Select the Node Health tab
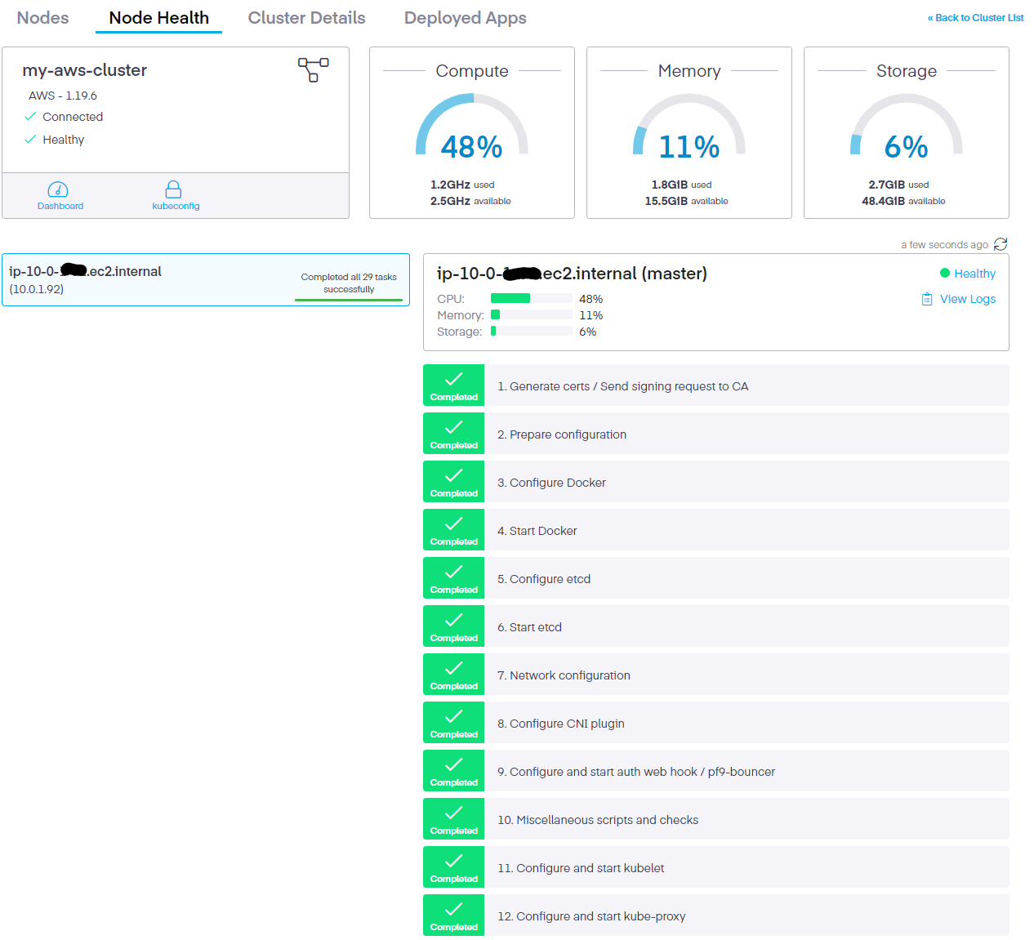Image resolution: width=1034 pixels, height=940 pixels. pyautogui.click(x=158, y=18)
